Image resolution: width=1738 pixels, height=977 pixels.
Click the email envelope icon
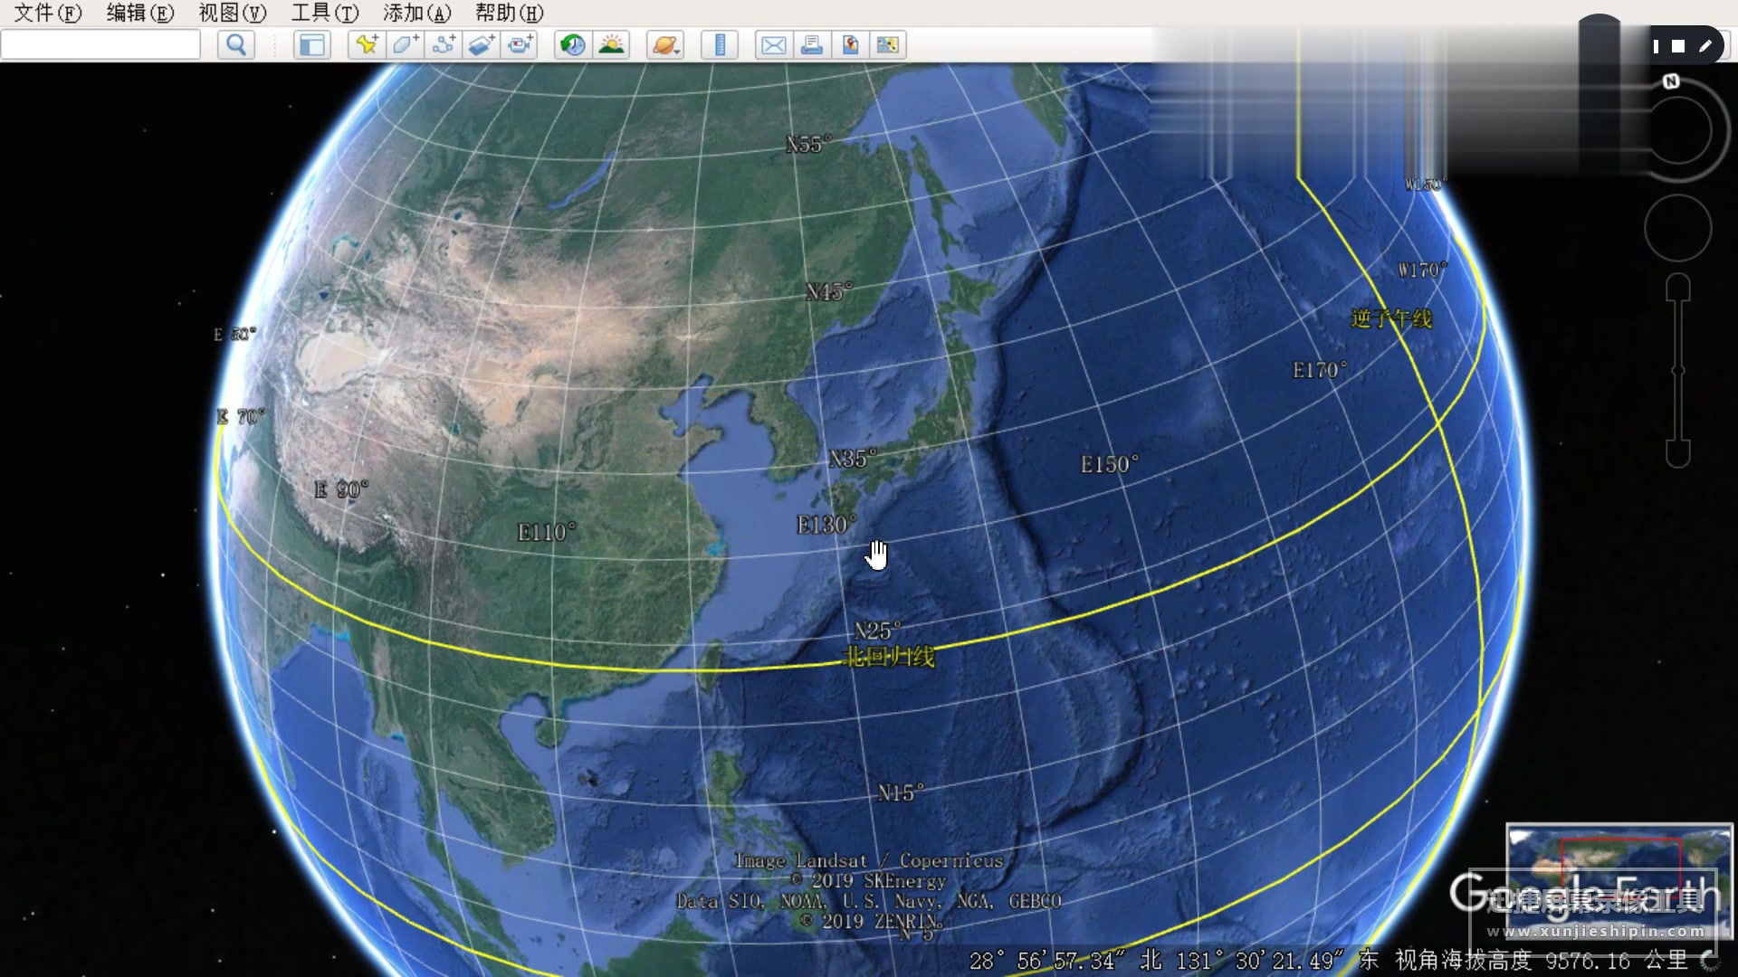(774, 44)
